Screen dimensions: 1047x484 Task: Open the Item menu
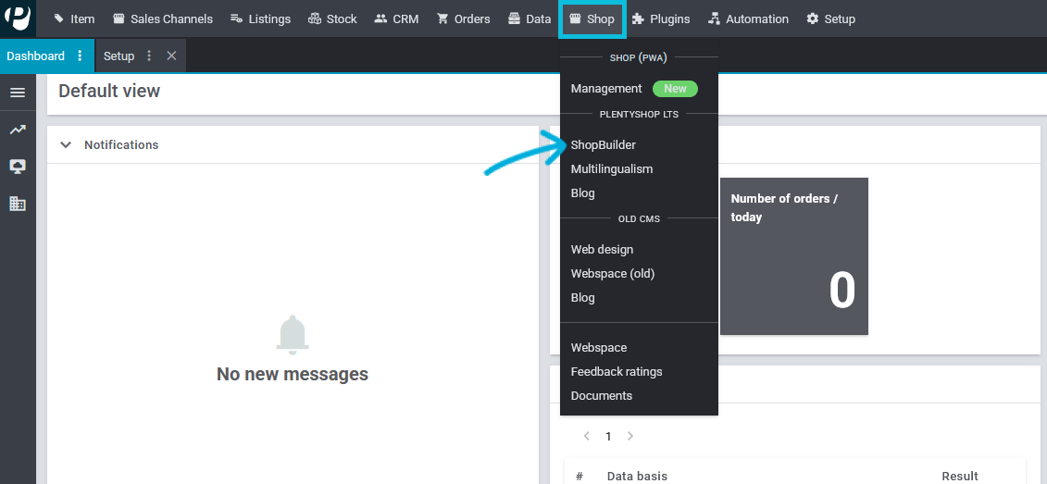[74, 19]
